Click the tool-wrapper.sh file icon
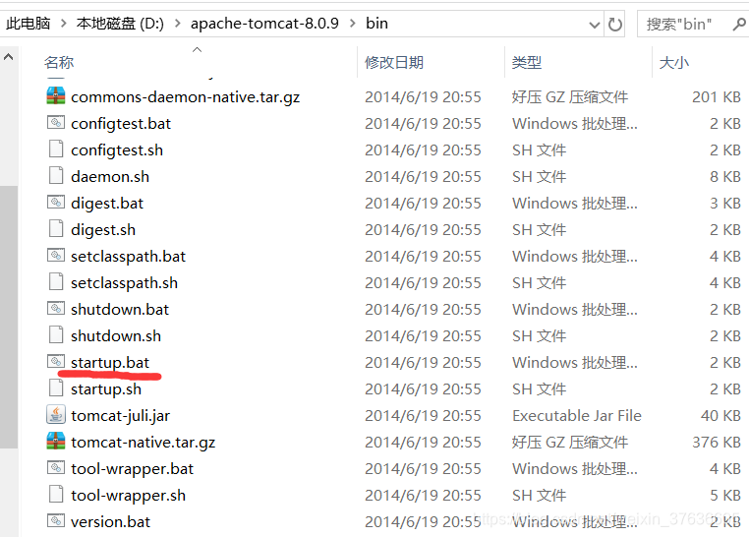This screenshot has height=537, width=749. coord(56,495)
